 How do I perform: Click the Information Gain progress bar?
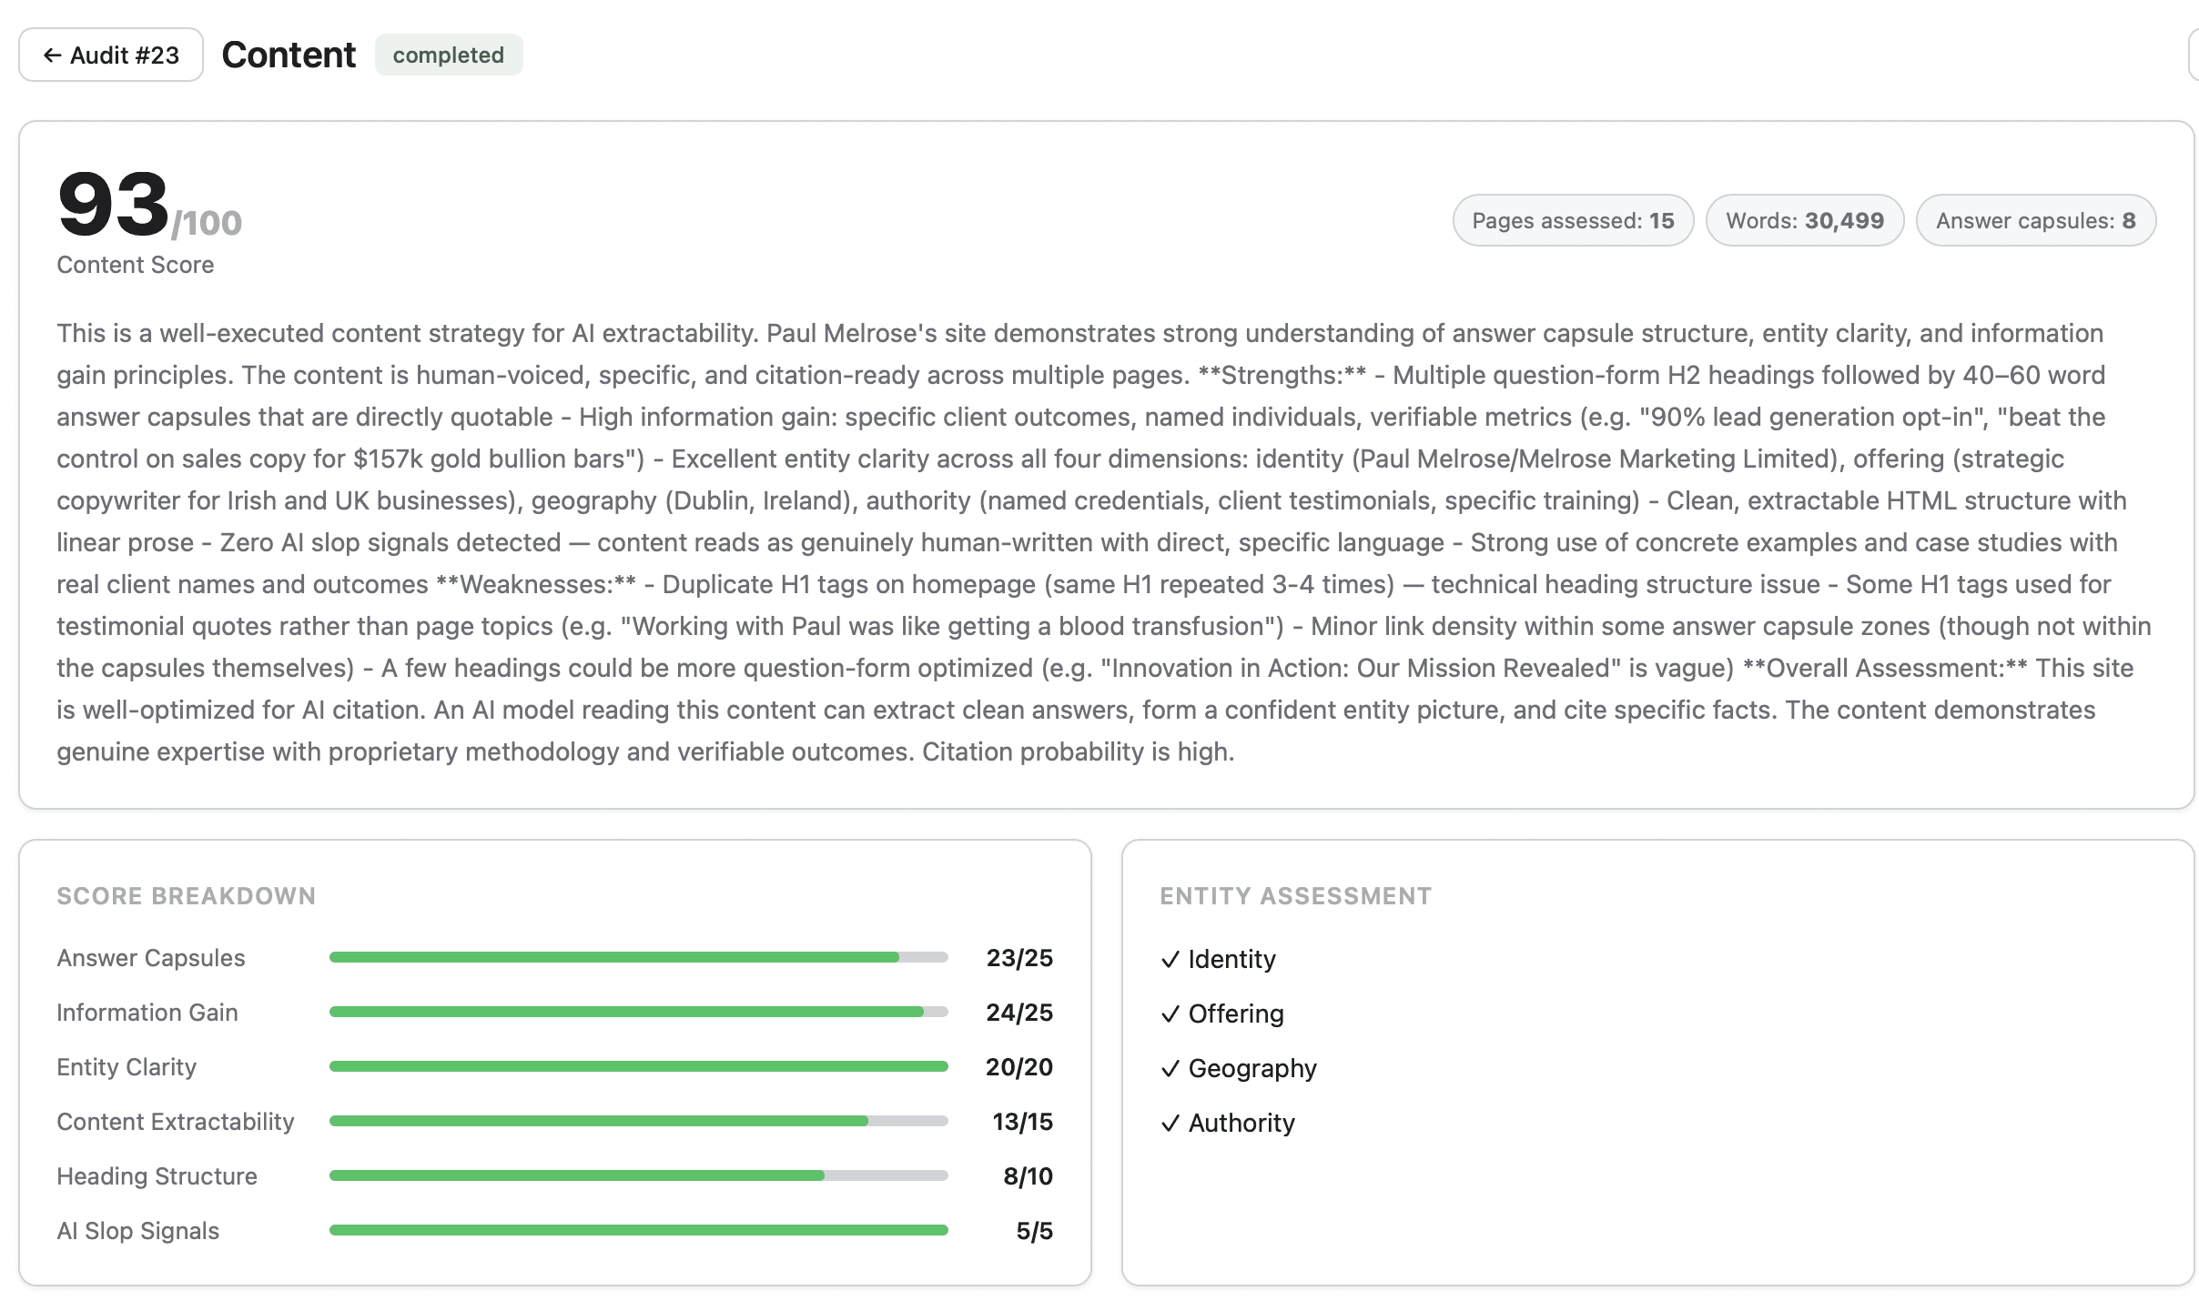coord(638,1012)
